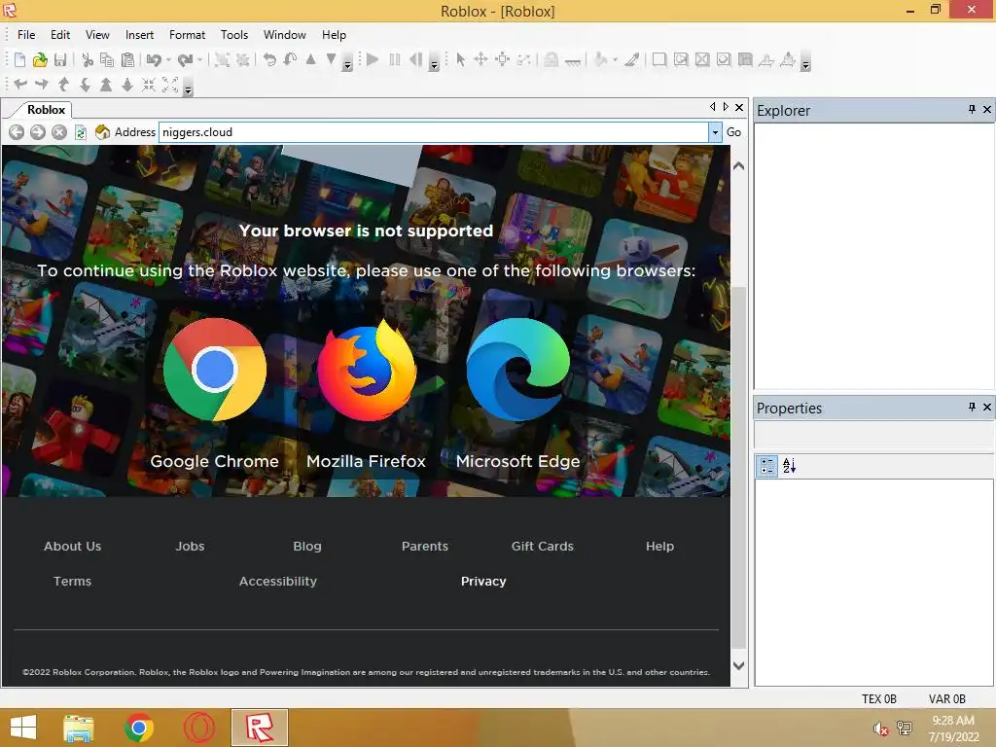Open the Address bar history dropdown
The height and width of the screenshot is (747, 996).
point(715,132)
